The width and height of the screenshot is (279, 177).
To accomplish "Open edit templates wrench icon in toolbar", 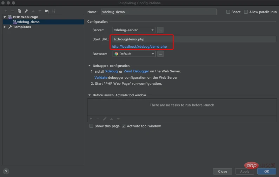I will (26, 11).
